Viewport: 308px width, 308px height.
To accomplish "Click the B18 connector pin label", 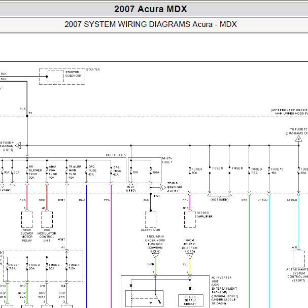I will tap(186, 208).
